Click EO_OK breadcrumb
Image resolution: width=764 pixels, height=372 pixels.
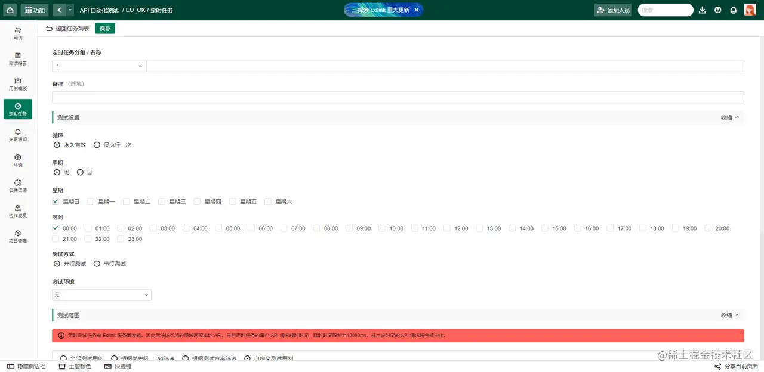[135, 10]
